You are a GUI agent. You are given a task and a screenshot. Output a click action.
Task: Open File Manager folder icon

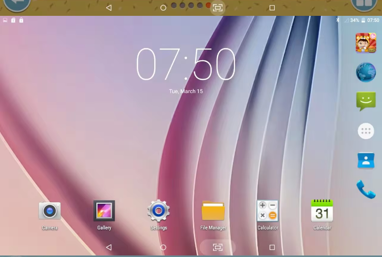click(213, 211)
